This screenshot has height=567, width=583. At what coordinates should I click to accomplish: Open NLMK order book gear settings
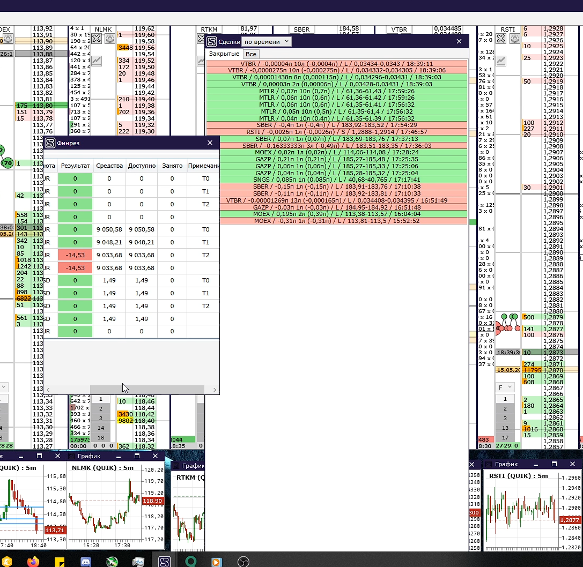point(110,38)
